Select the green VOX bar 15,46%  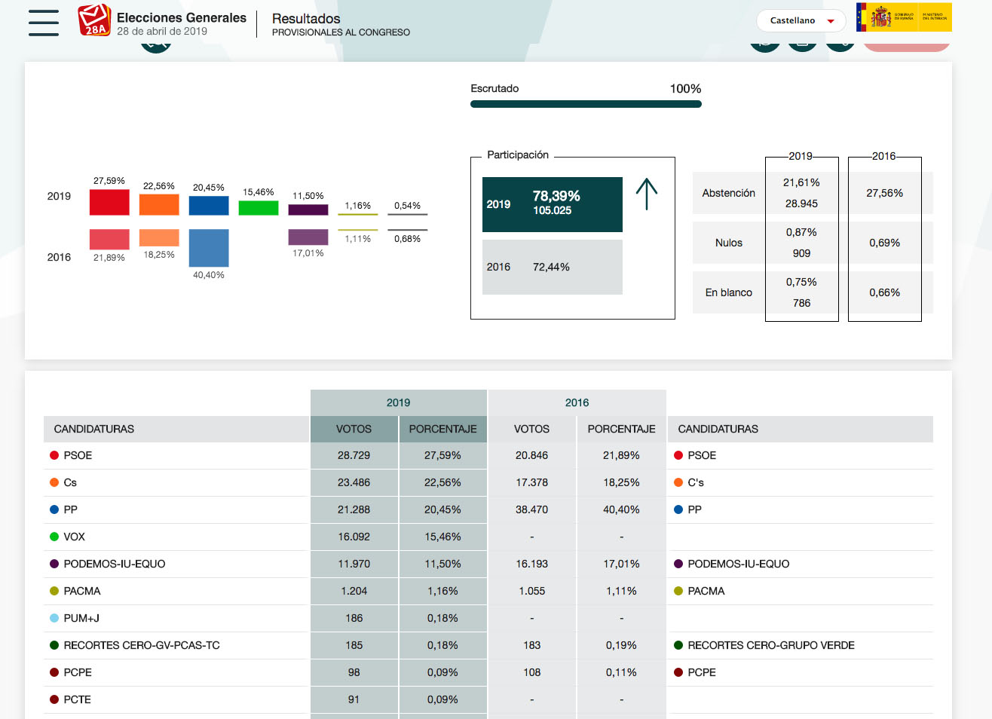click(x=259, y=207)
